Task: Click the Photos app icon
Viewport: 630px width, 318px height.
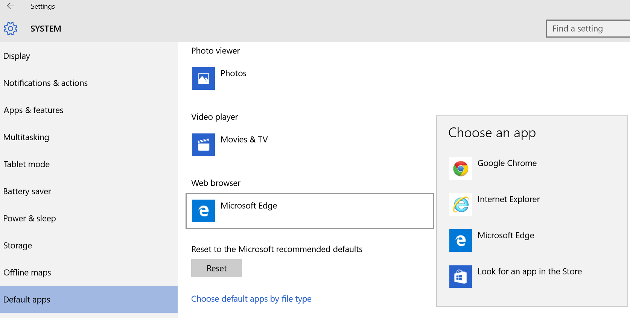Action: (x=204, y=79)
